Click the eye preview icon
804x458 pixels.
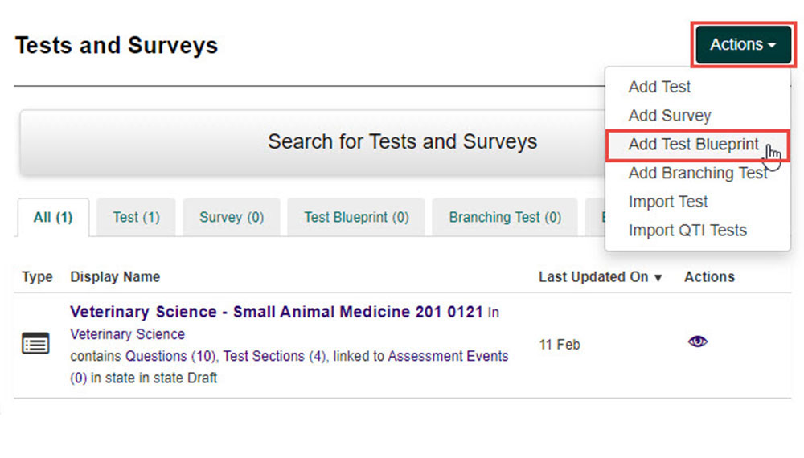click(697, 341)
